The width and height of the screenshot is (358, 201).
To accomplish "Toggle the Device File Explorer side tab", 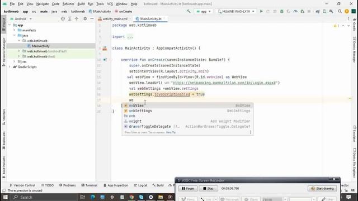I will (354, 163).
